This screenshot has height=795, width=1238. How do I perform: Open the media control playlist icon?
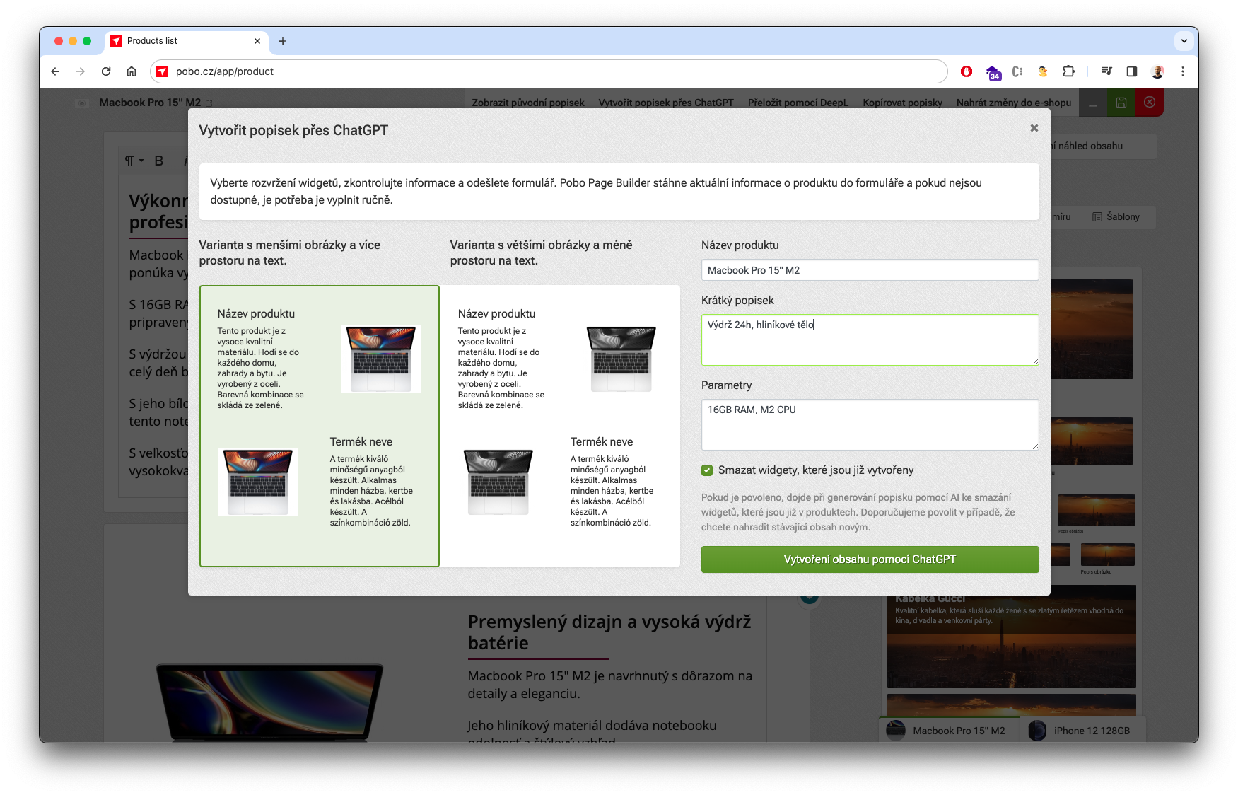pyautogui.click(x=1106, y=71)
